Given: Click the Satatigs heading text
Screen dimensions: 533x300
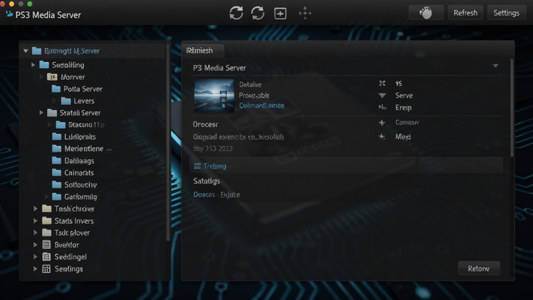Looking at the screenshot, I should click(x=207, y=181).
